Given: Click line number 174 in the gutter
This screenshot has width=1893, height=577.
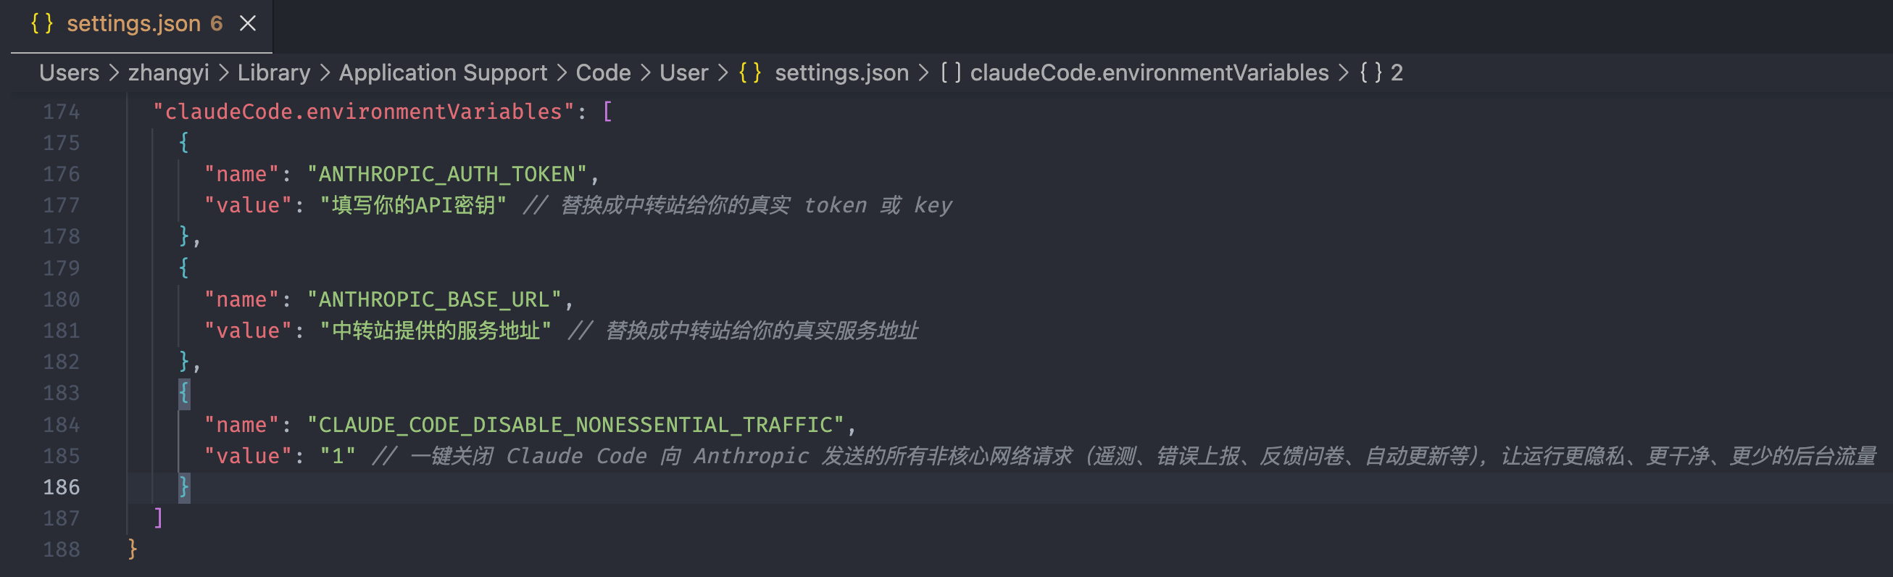Looking at the screenshot, I should 61,112.
